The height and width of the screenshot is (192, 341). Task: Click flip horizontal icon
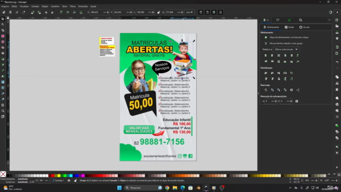46,12
